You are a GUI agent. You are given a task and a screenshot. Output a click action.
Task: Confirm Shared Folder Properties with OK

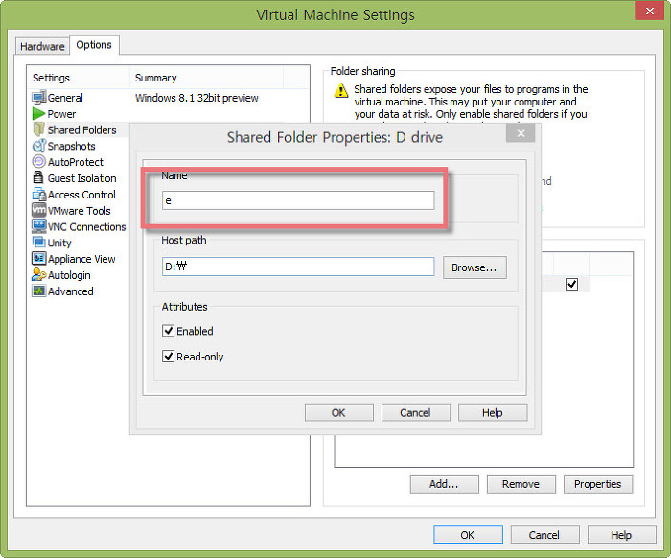[338, 412]
